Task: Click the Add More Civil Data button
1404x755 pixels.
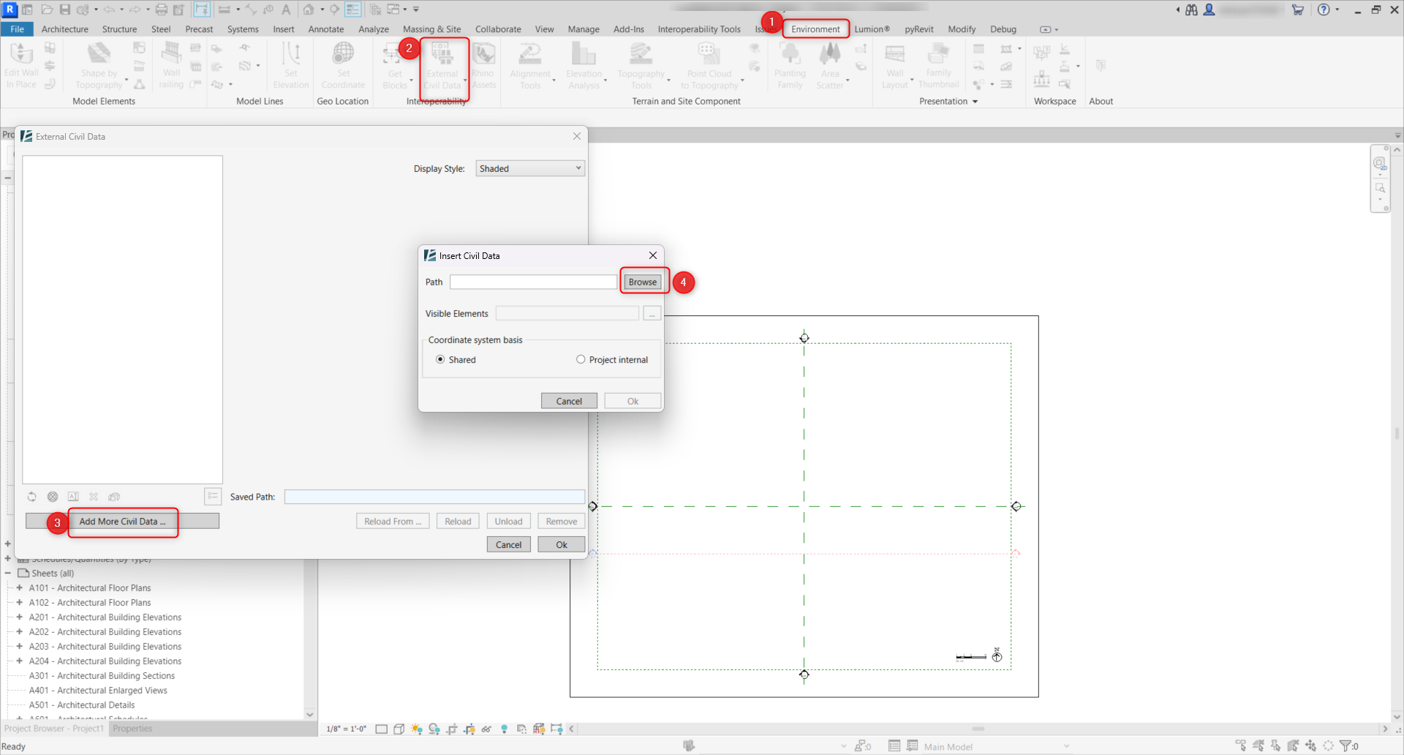Action: coord(122,522)
